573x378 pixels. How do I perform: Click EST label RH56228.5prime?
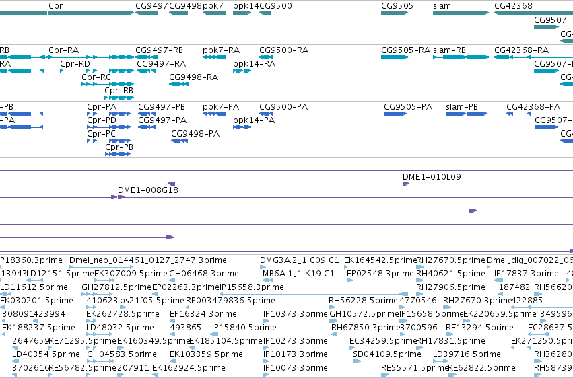(x=363, y=301)
